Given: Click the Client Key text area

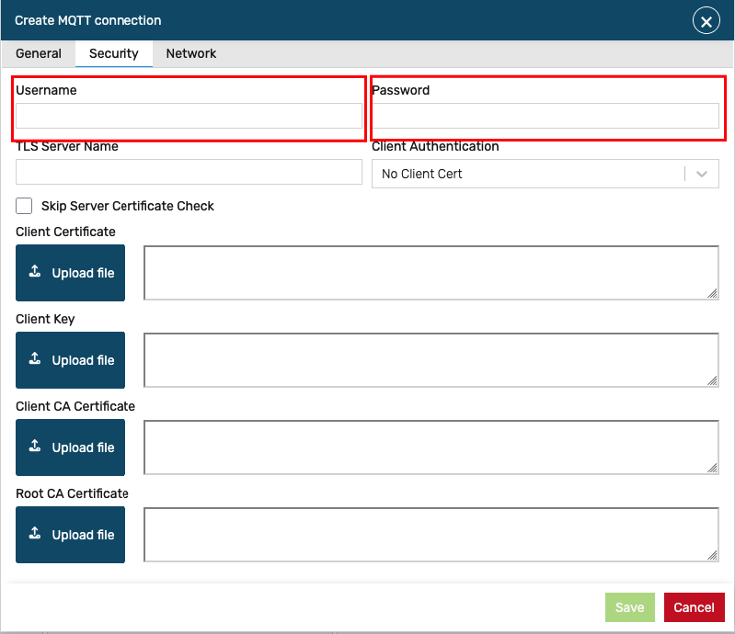Looking at the screenshot, I should (431, 360).
